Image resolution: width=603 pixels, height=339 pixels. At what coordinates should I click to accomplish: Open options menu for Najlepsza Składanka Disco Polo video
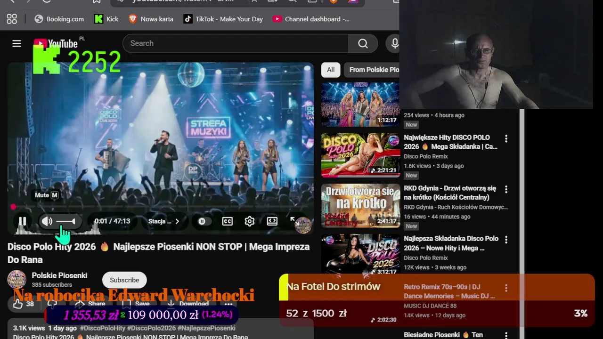pyautogui.click(x=506, y=240)
